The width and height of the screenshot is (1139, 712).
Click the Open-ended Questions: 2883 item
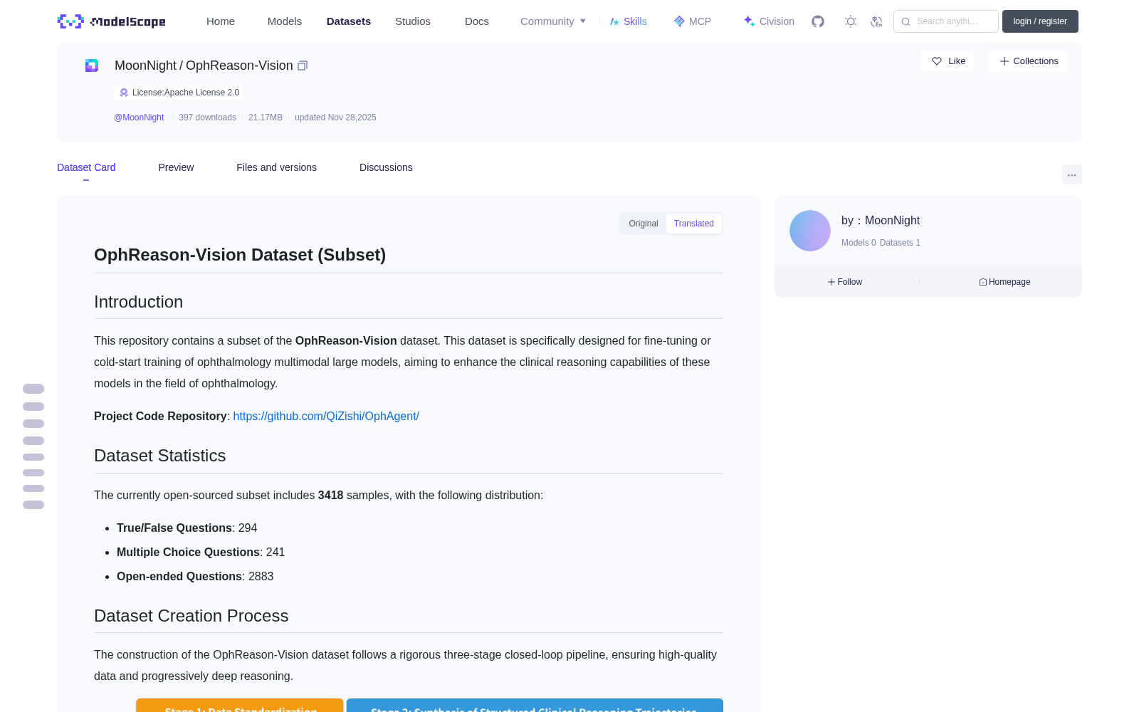(x=195, y=577)
